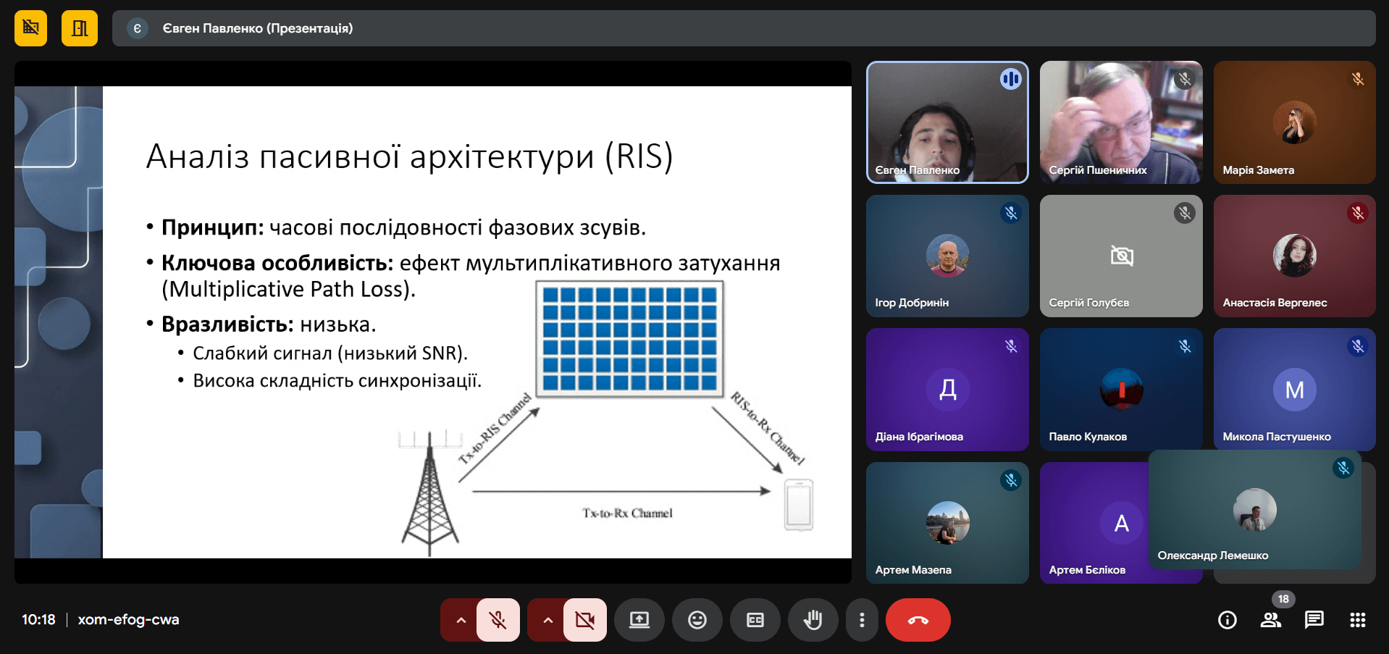Toggle closed captions
Viewport: 1389px width, 654px height.
click(x=755, y=620)
